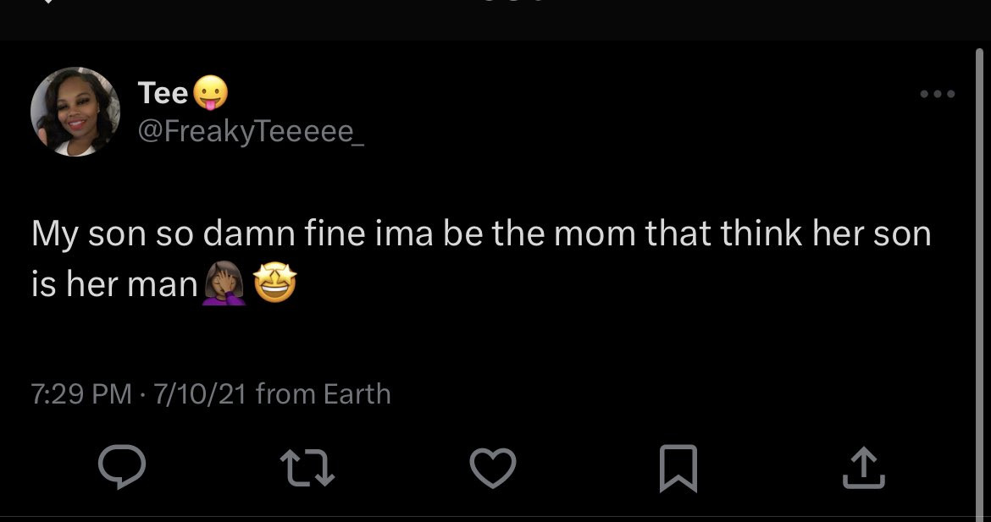
Task: Tap the star-struck emoji in the tweet
Action: pyautogui.click(x=275, y=284)
